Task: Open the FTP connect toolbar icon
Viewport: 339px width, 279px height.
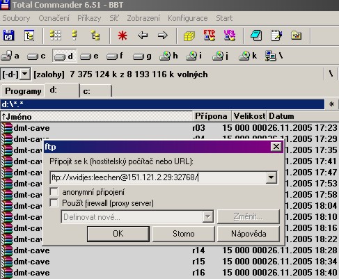Action: (x=210, y=35)
